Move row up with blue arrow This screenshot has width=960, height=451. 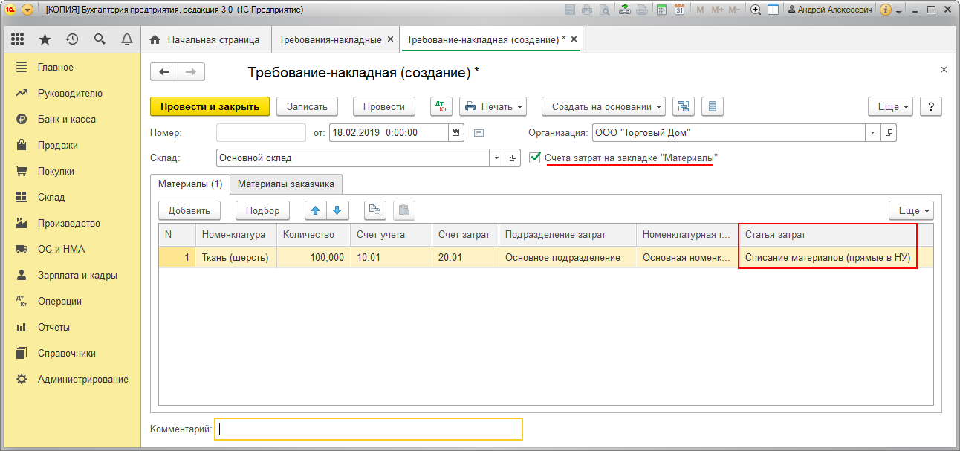click(x=316, y=210)
